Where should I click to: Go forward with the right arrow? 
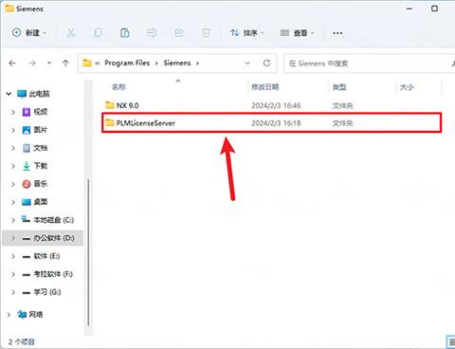32,64
